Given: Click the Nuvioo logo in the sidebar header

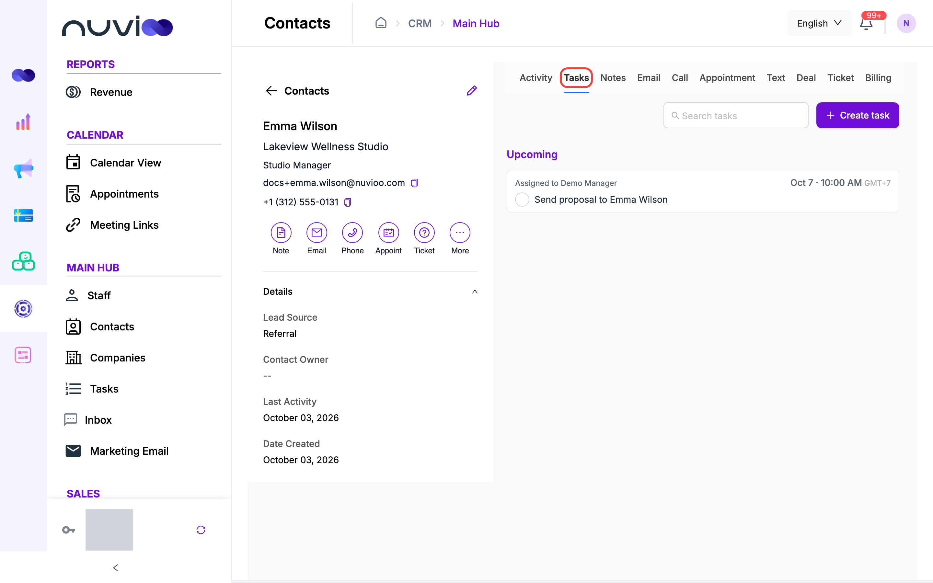Looking at the screenshot, I should [x=117, y=26].
